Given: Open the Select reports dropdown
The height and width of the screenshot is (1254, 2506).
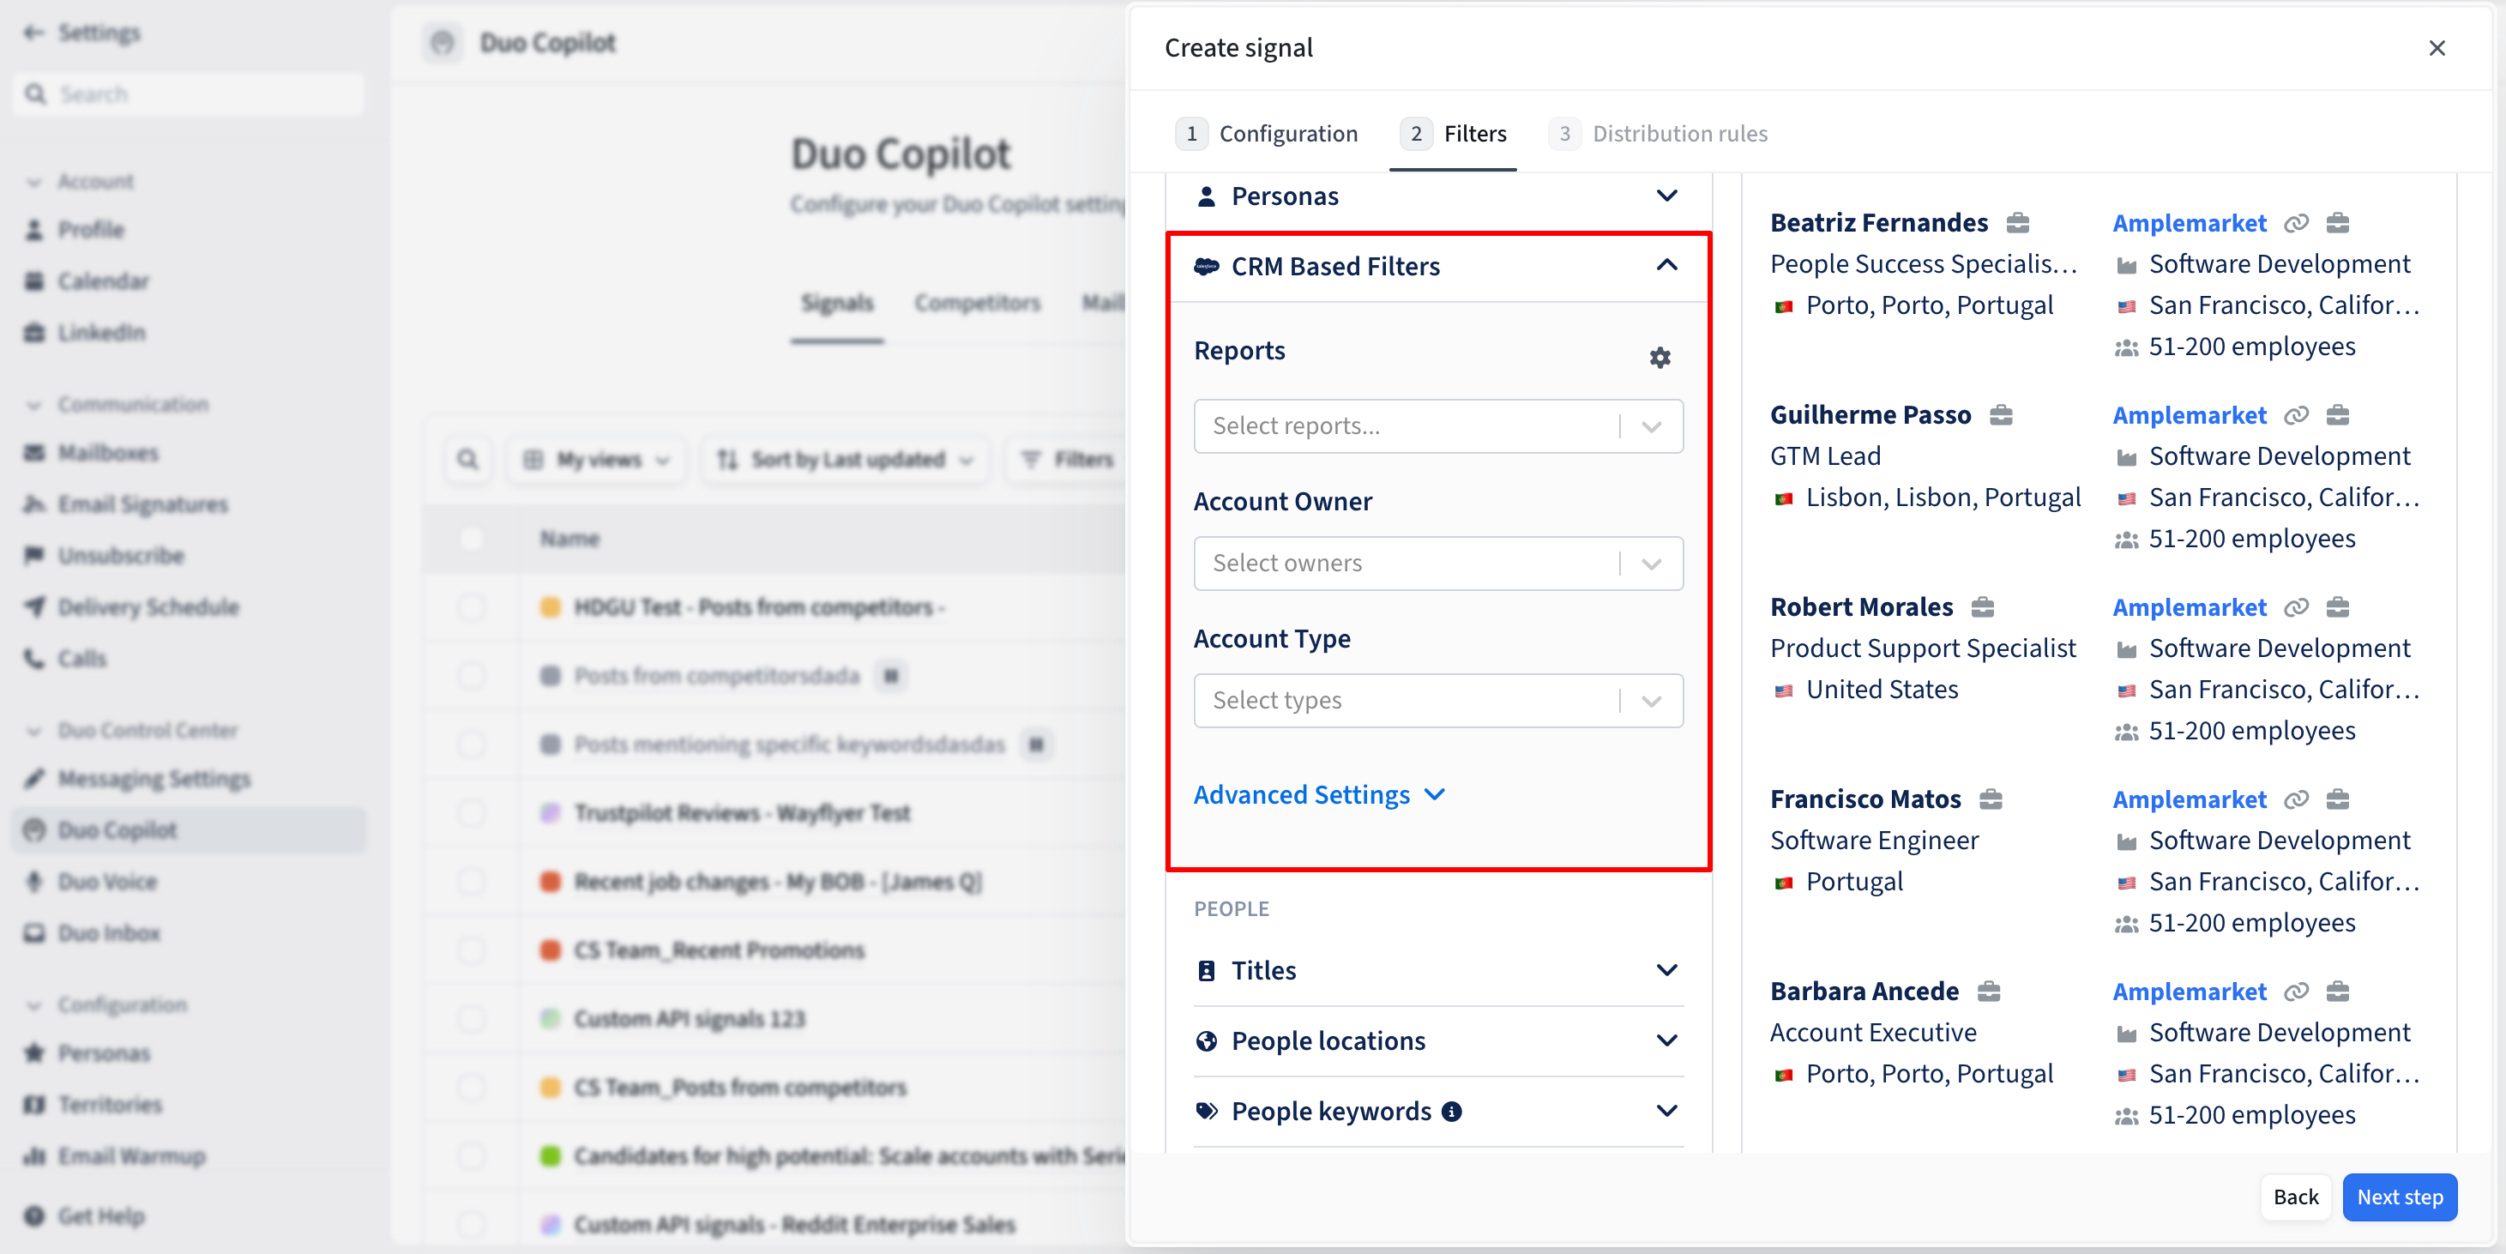Looking at the screenshot, I should [x=1438, y=426].
